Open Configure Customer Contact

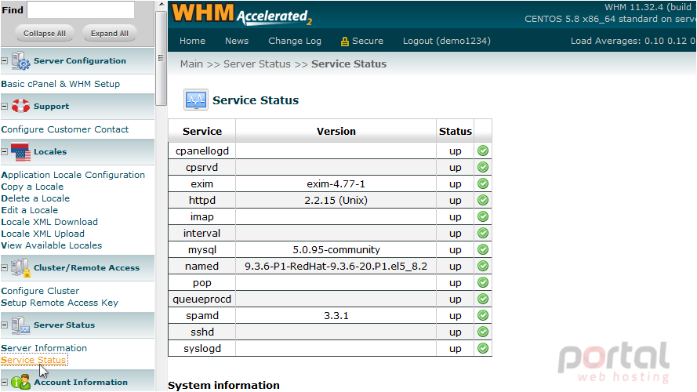(x=65, y=129)
